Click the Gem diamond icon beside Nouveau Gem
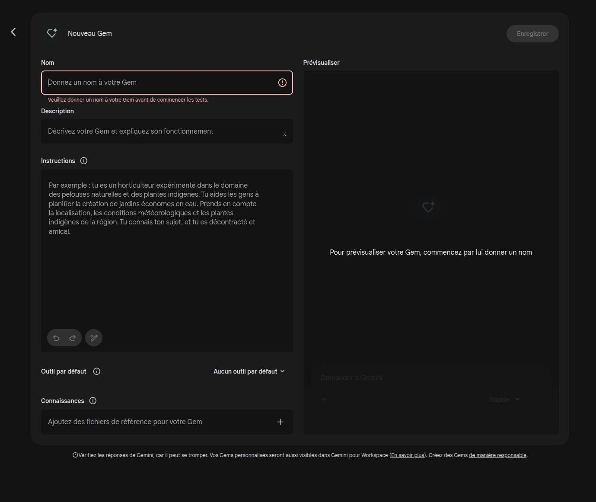Screen dimensions: 596x502 tap(51, 33)
